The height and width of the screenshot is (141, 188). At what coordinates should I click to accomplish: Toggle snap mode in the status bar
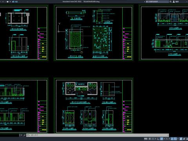tap(153, 139)
